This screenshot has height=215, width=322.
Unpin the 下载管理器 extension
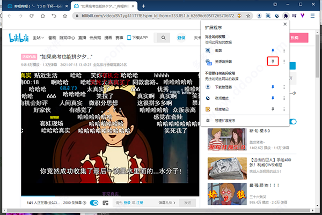tap(273, 87)
